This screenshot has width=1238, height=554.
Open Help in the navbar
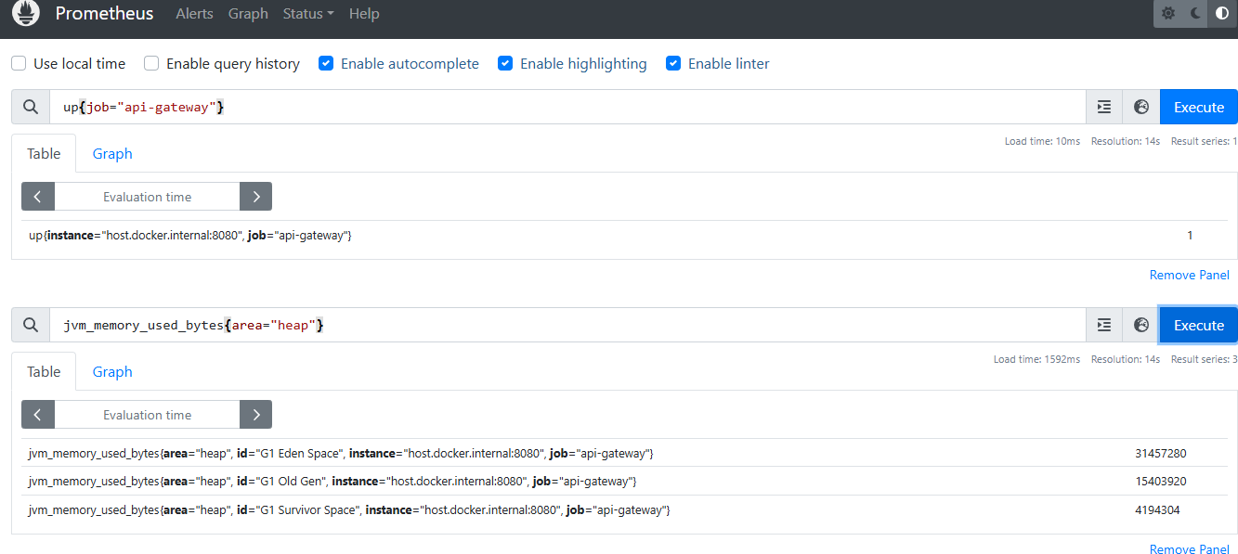click(364, 14)
